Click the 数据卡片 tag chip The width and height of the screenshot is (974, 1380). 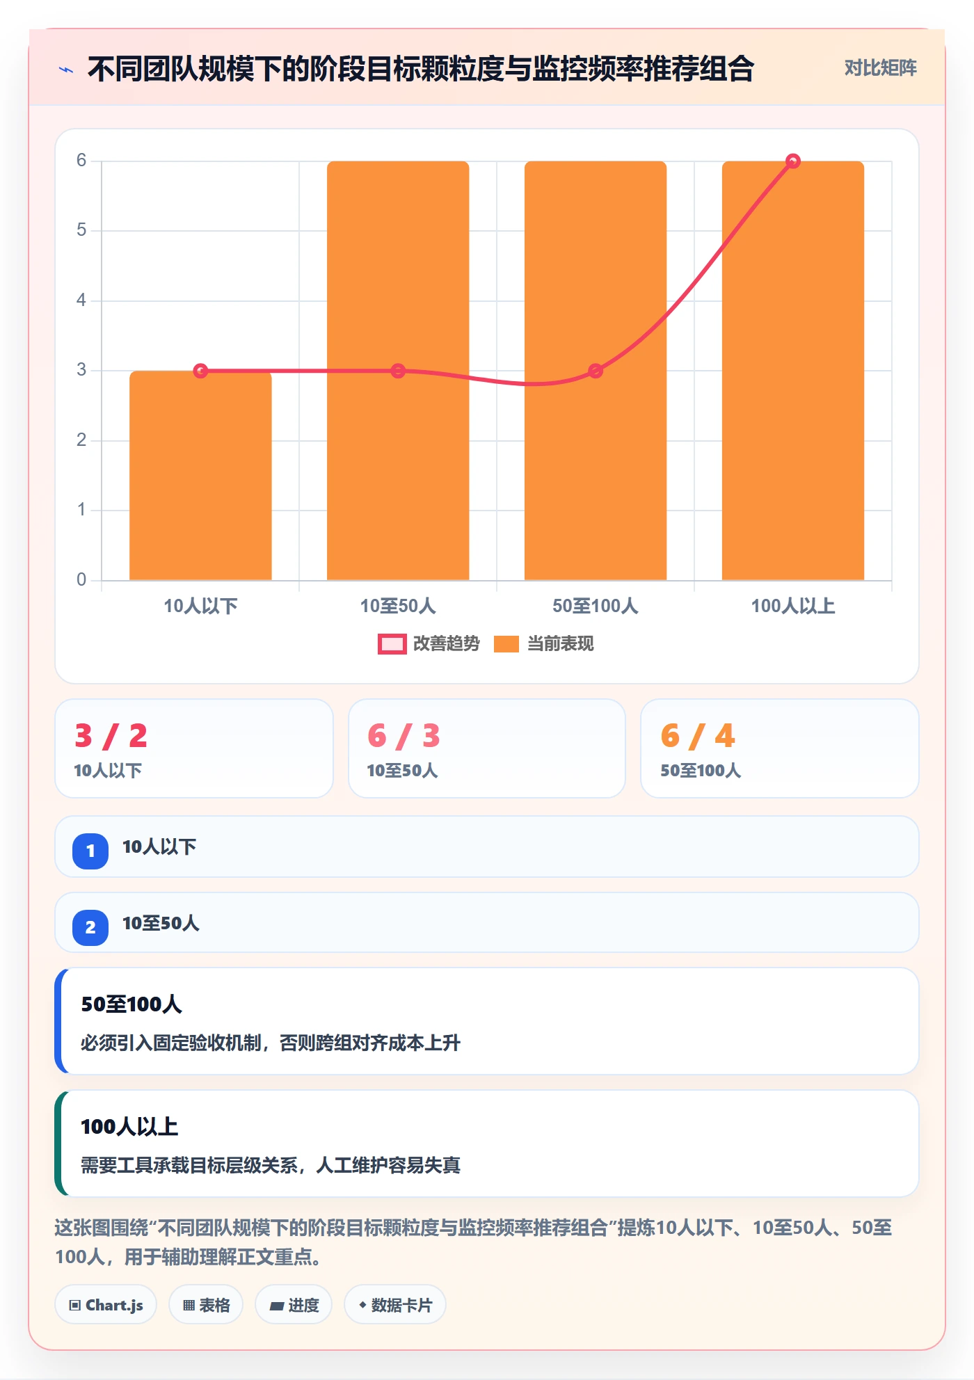(x=395, y=1305)
